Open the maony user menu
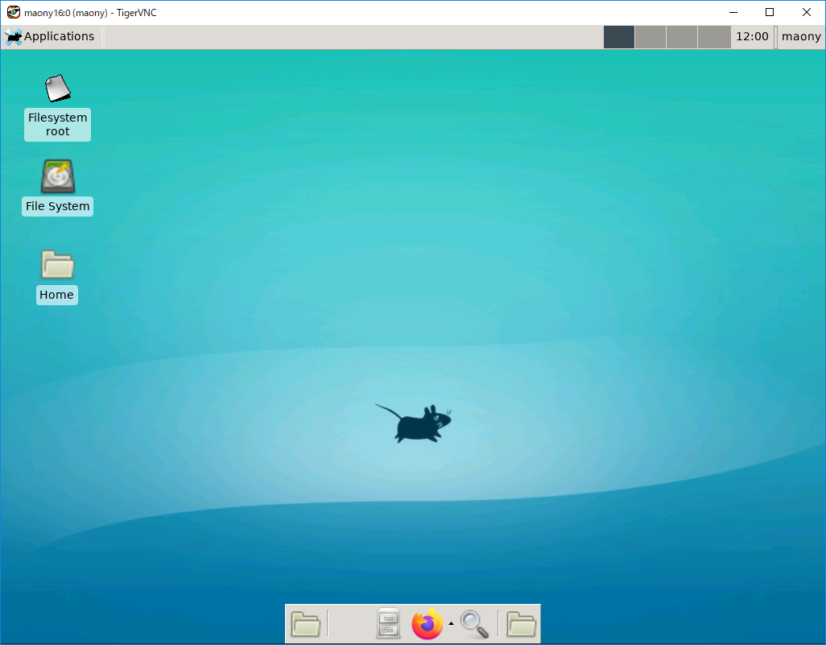826x645 pixels. 801,36
